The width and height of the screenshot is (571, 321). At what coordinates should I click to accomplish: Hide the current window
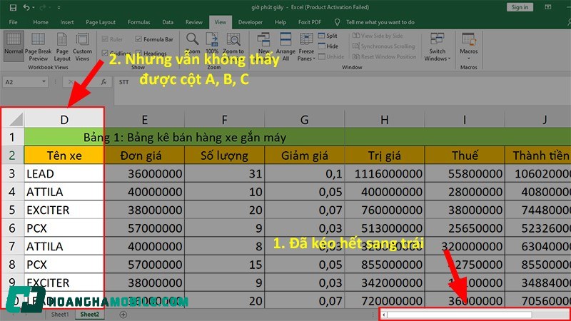point(328,46)
